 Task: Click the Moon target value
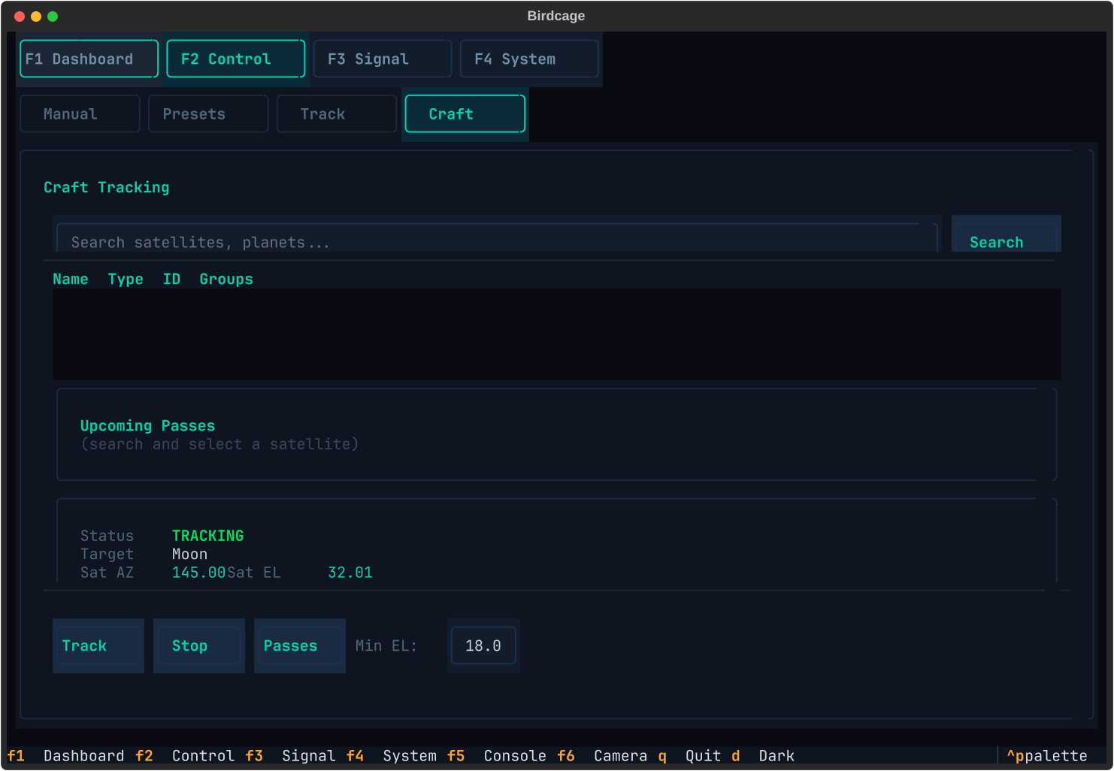189,554
